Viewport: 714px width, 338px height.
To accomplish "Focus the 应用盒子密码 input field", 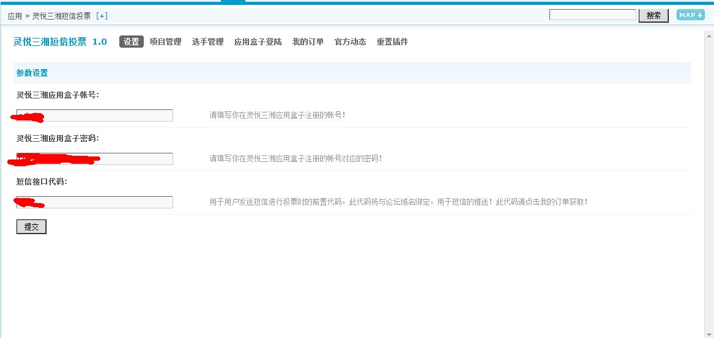I will click(x=95, y=159).
